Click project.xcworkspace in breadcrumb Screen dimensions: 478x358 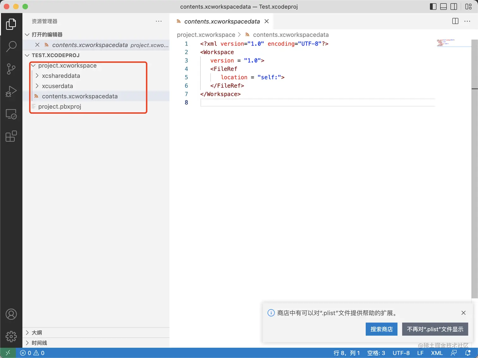206,35
